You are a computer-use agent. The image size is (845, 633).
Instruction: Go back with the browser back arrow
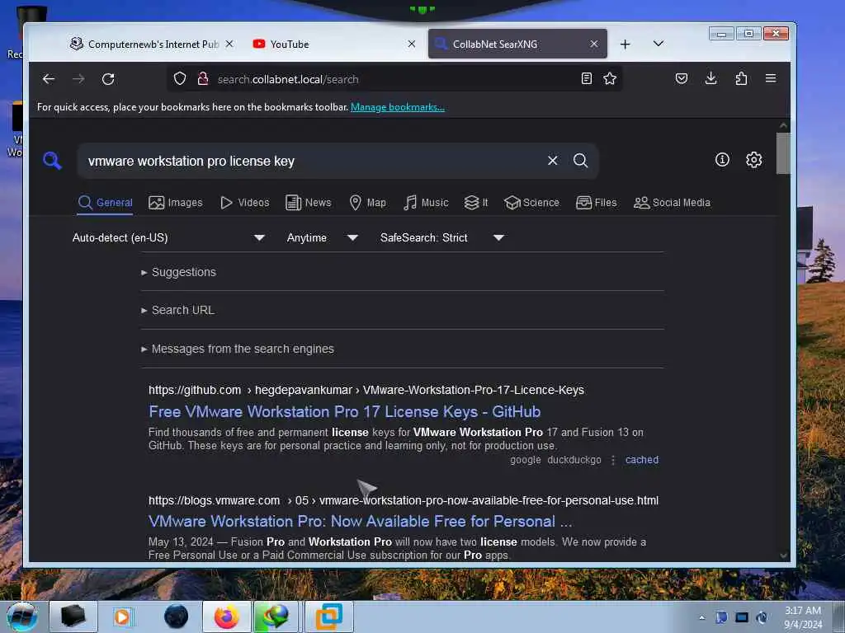click(49, 79)
